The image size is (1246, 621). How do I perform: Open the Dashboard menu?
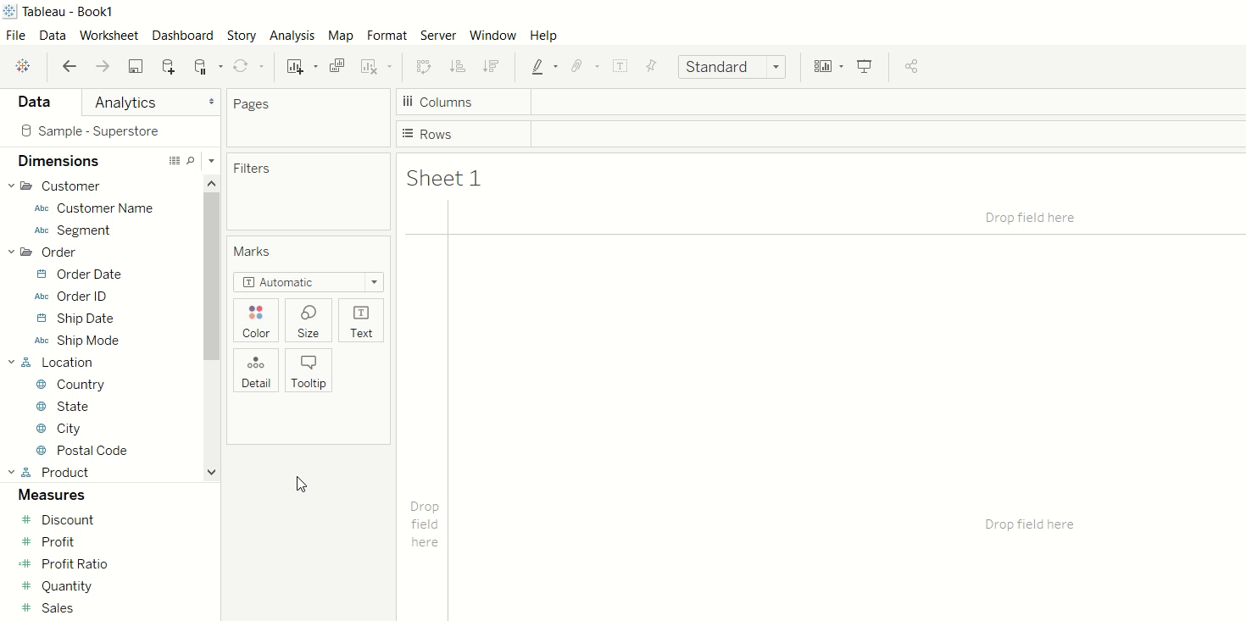click(182, 36)
